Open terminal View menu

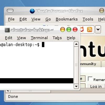tap(22, 38)
